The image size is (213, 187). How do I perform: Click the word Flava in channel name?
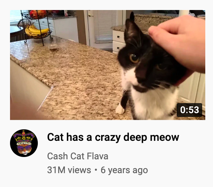coord(98,156)
